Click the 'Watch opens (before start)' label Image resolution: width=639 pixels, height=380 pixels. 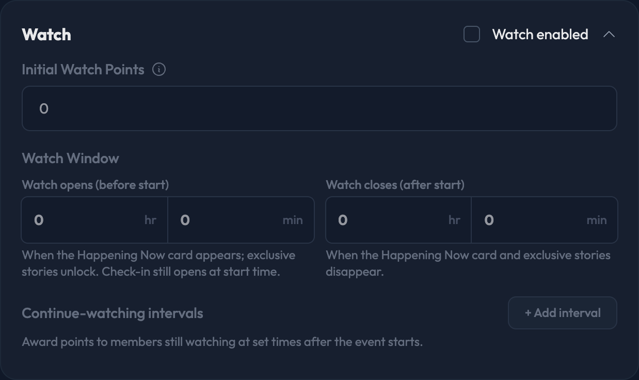click(x=95, y=185)
